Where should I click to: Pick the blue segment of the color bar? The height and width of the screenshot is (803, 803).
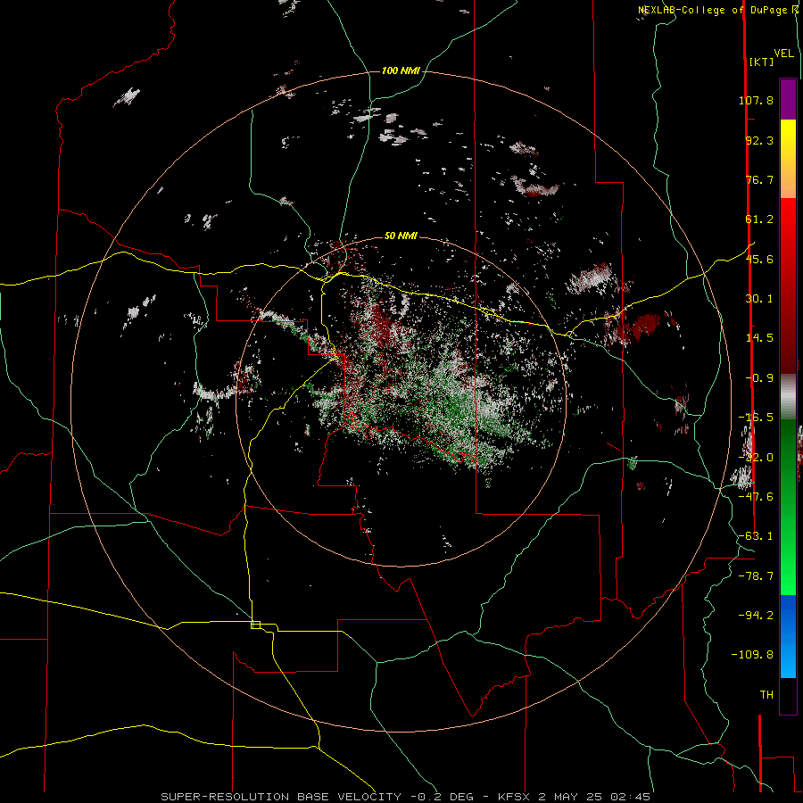coord(788,636)
